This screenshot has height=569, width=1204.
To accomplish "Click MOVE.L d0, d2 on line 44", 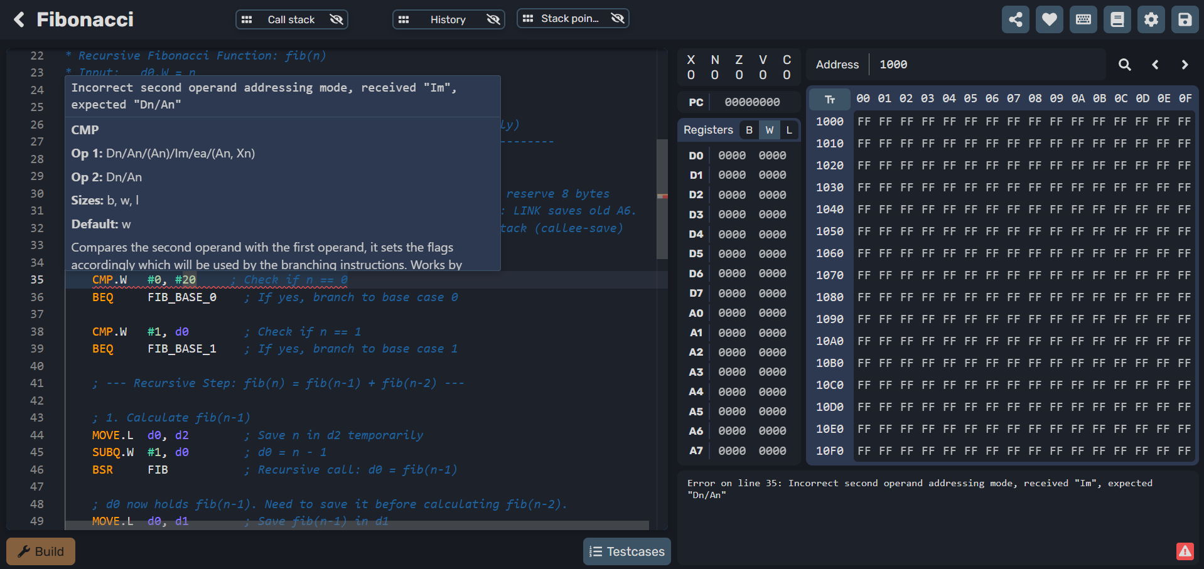I will click(x=141, y=435).
